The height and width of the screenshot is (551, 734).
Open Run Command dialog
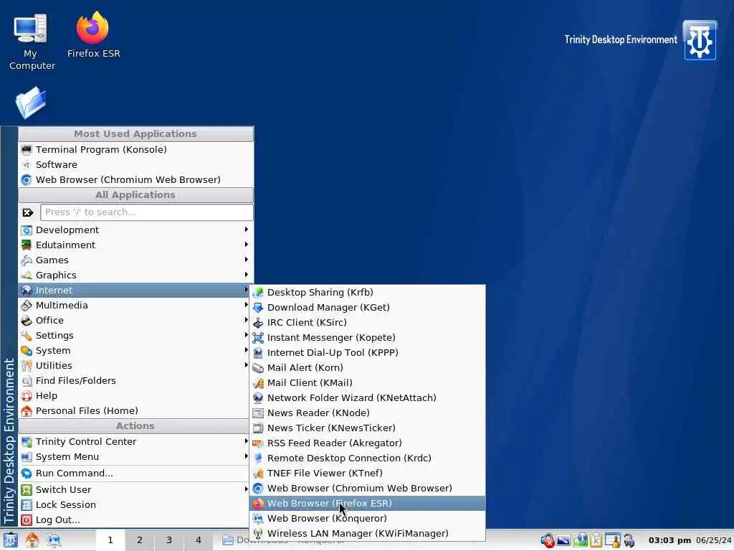pos(134,473)
